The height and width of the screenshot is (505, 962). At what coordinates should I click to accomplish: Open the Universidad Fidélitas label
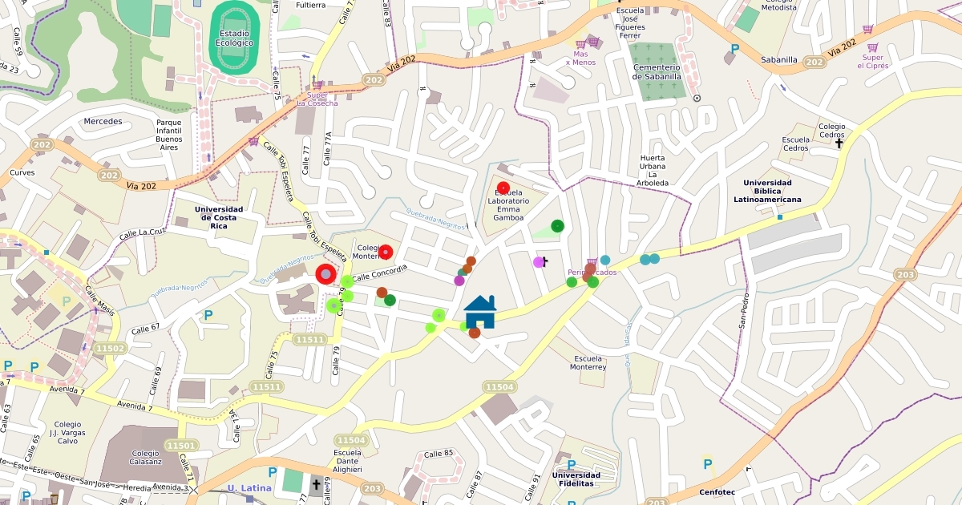tap(576, 479)
